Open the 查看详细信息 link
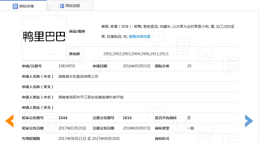This screenshot has width=259, height=143. tap(140, 37)
